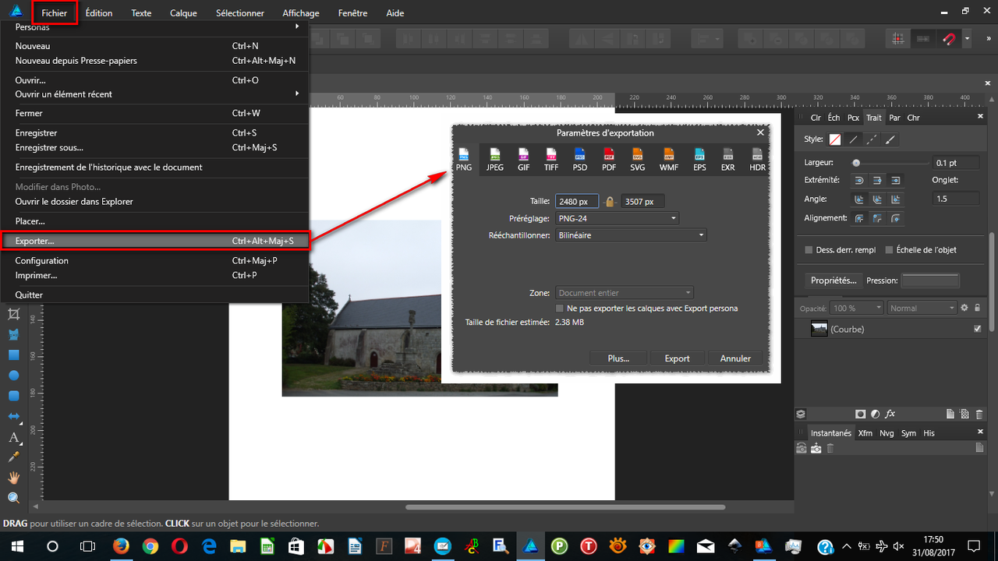Image resolution: width=998 pixels, height=561 pixels.
Task: Select the PNG export format icon
Action: coord(464,160)
